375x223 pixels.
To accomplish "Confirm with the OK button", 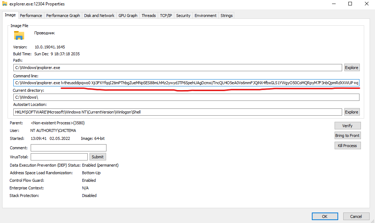I will click(325, 216).
